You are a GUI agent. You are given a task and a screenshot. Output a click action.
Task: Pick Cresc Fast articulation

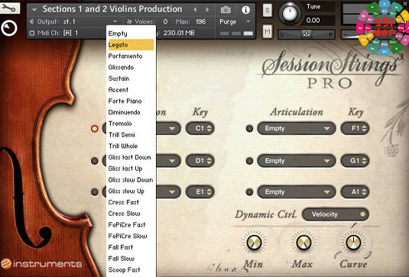click(131, 202)
